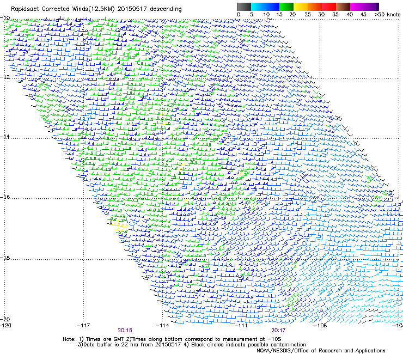
Task: Click the '-14' latitude axis label
Action: pos(5,137)
